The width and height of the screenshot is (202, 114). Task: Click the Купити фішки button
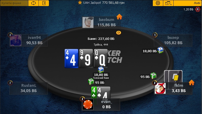pos(14,3)
